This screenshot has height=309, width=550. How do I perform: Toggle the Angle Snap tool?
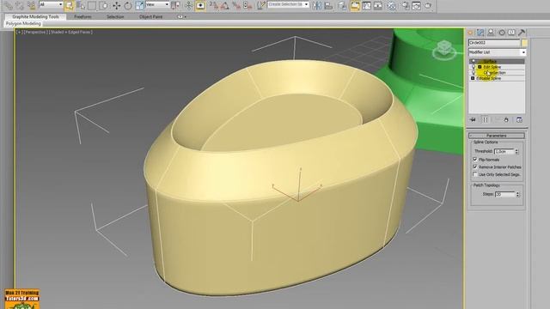coord(225,5)
